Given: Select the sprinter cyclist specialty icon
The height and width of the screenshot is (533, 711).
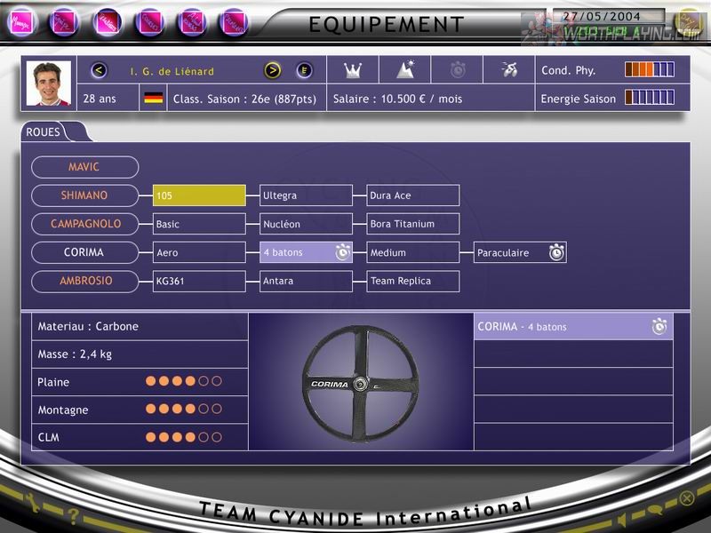Looking at the screenshot, I should point(509,70).
